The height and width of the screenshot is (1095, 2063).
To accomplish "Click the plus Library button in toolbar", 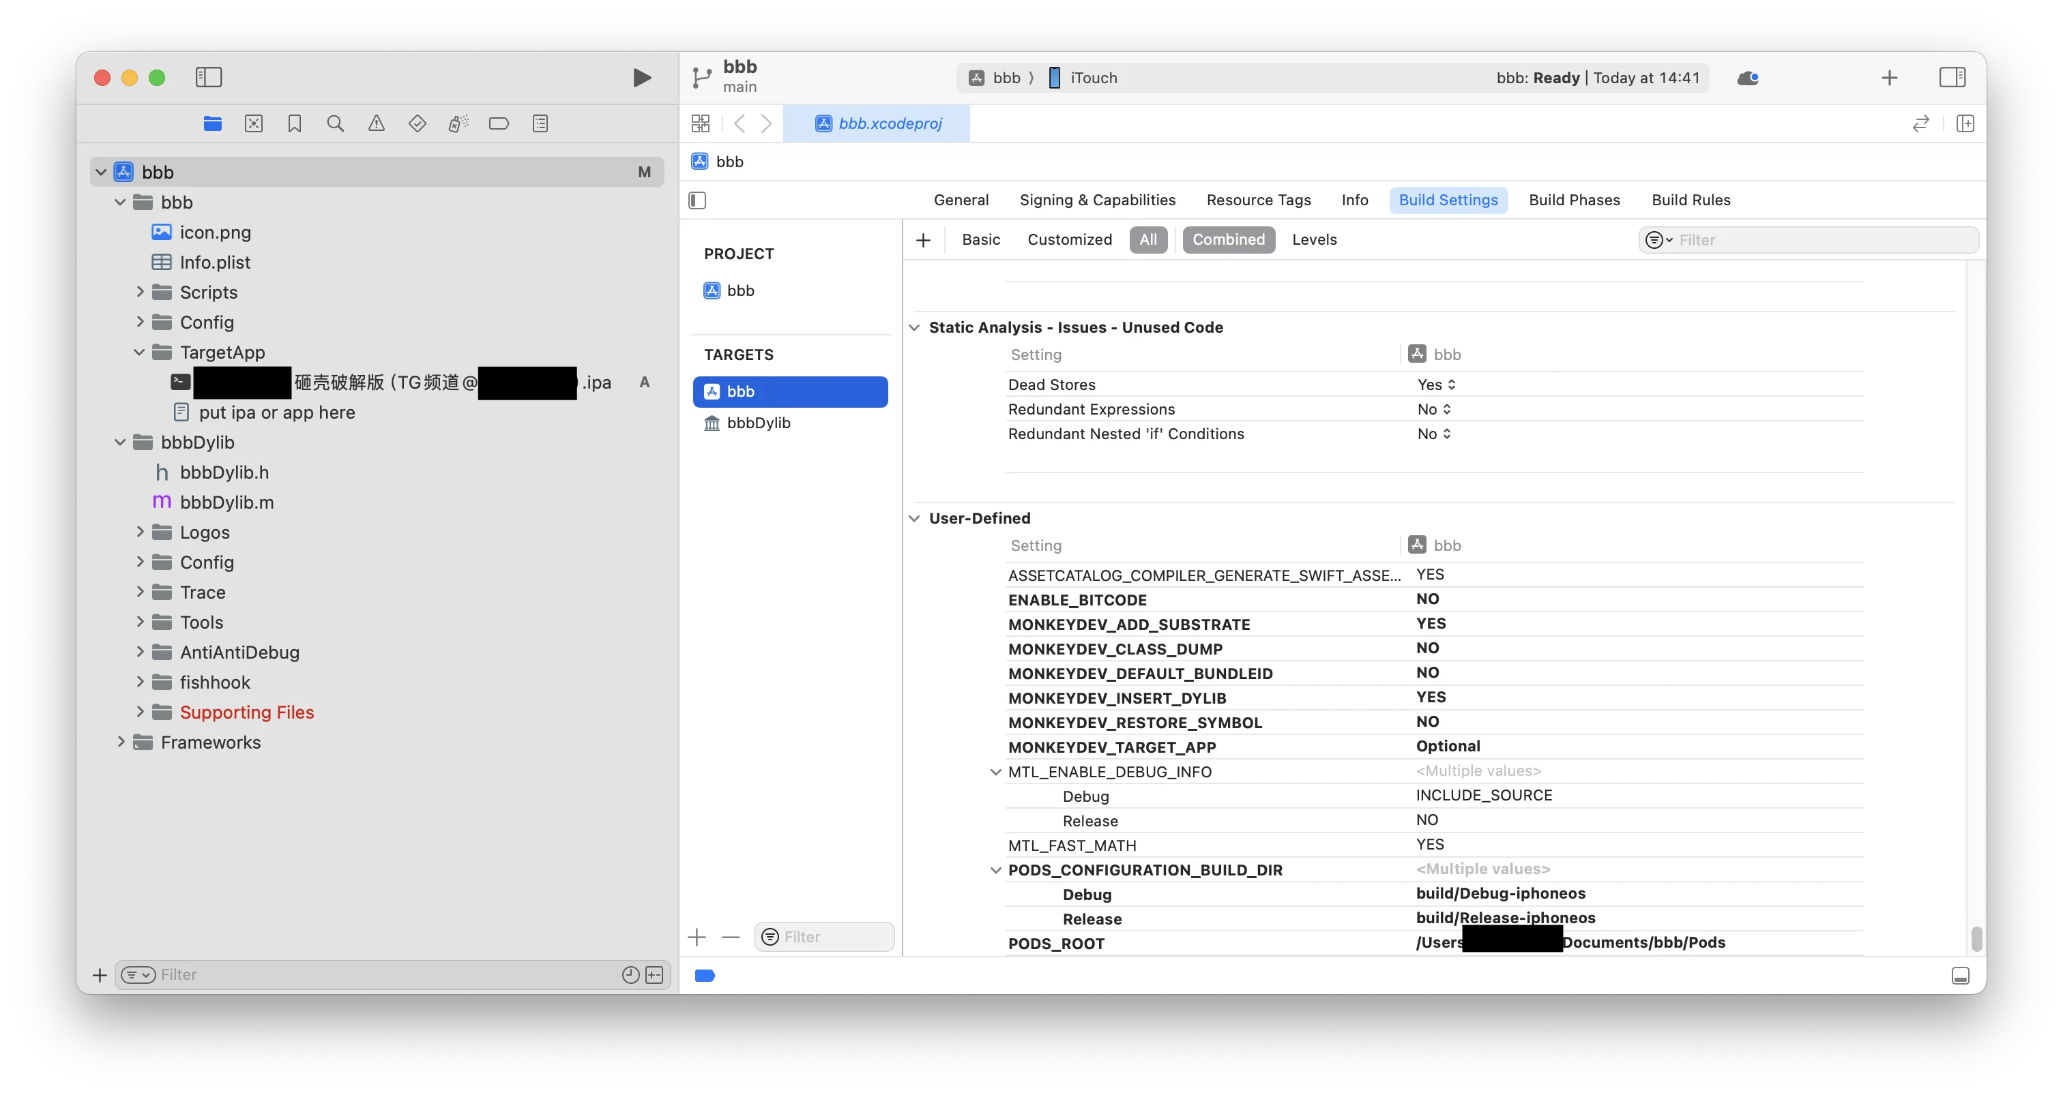I will click(x=1889, y=78).
